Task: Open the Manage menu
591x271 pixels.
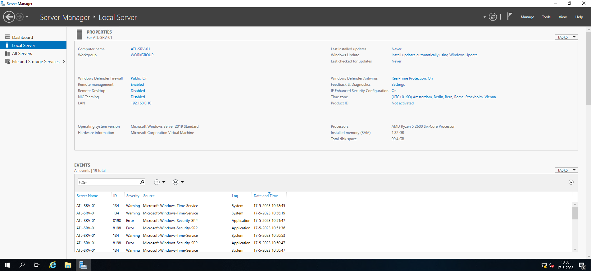Action: tap(527, 17)
